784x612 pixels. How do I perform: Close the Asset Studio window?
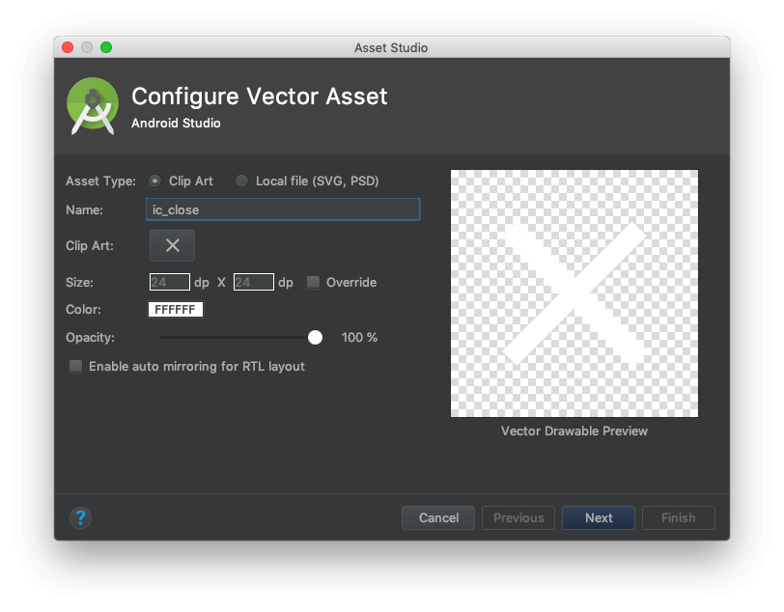[68, 47]
